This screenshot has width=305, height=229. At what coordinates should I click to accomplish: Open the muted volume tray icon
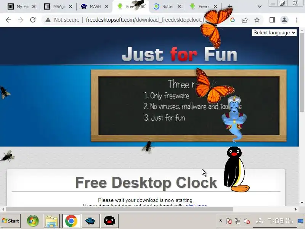click(x=247, y=221)
